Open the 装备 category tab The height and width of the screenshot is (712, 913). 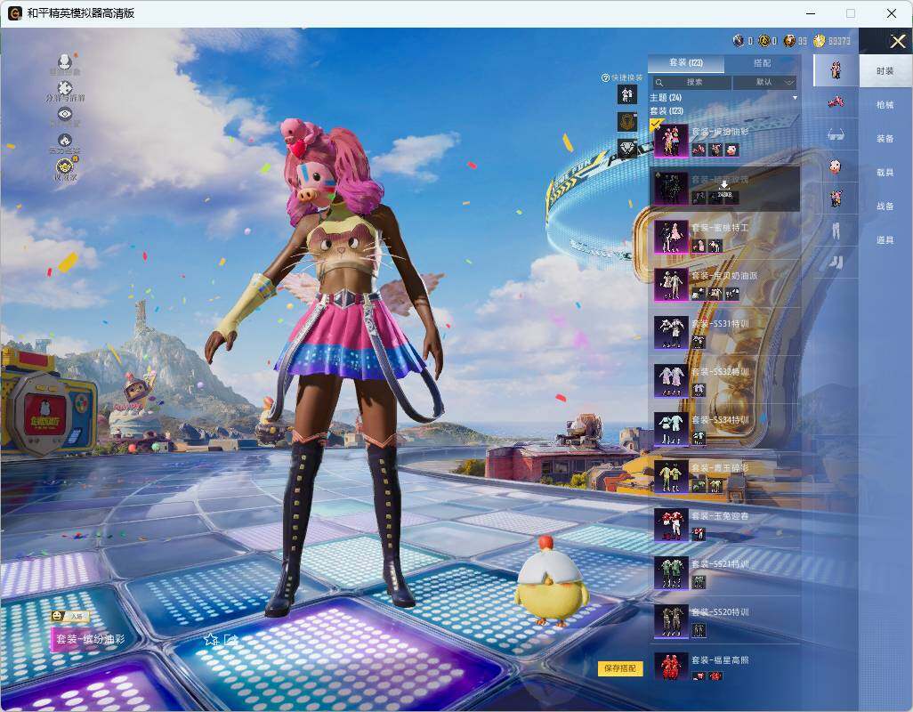tap(885, 139)
